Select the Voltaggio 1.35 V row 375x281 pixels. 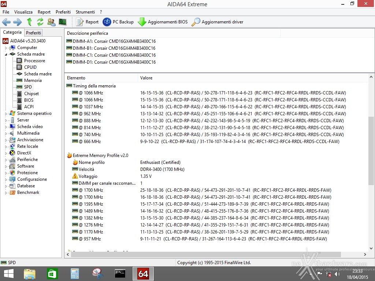tap(216, 176)
